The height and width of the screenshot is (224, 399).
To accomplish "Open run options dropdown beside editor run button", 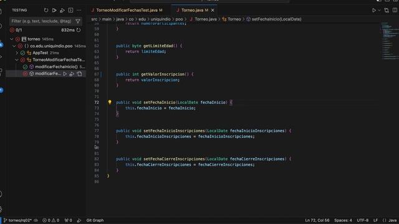I will tap(379, 11).
